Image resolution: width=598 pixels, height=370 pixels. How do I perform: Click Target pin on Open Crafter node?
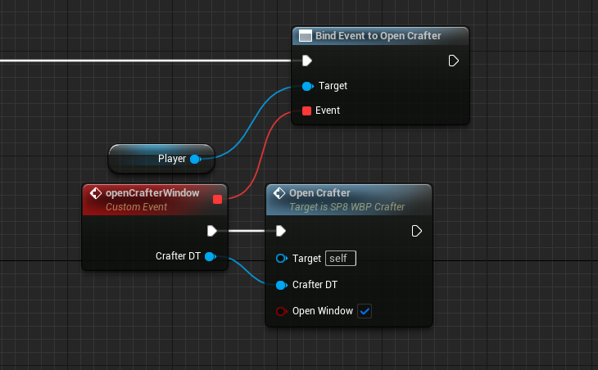point(282,259)
